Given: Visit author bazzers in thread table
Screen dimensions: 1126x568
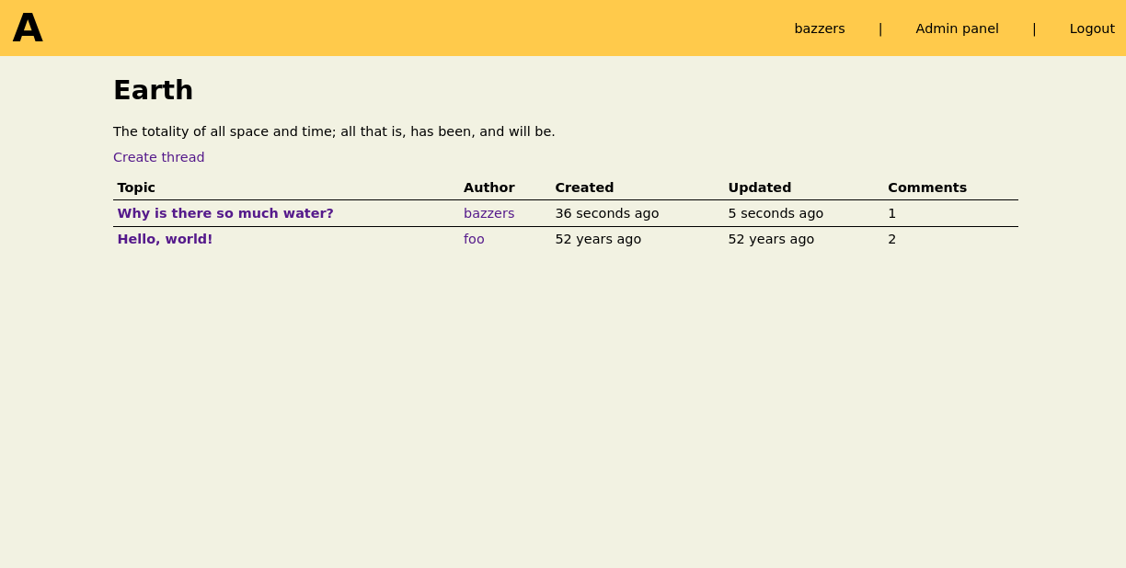Looking at the screenshot, I should point(488,213).
